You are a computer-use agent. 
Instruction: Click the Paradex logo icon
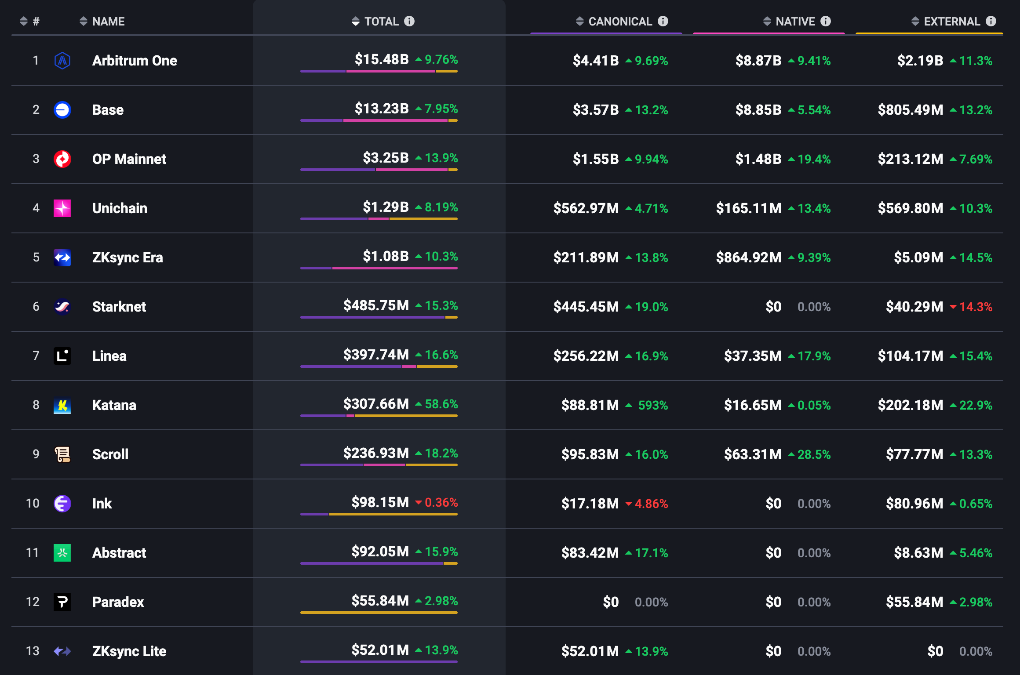click(x=62, y=602)
